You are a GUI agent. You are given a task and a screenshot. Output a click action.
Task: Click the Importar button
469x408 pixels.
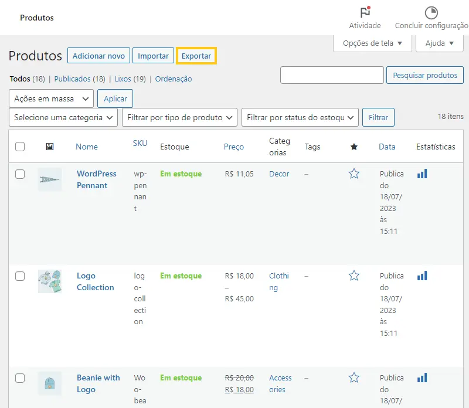(153, 56)
